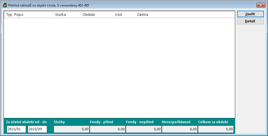The image size is (268, 136).
Task: Click the blank header right of Částka
Action: point(196,14)
